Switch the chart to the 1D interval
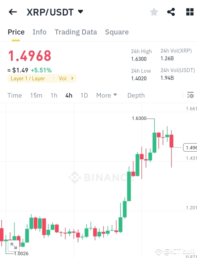Image resolution: width=197 pixels, height=258 pixels. pos(84,95)
